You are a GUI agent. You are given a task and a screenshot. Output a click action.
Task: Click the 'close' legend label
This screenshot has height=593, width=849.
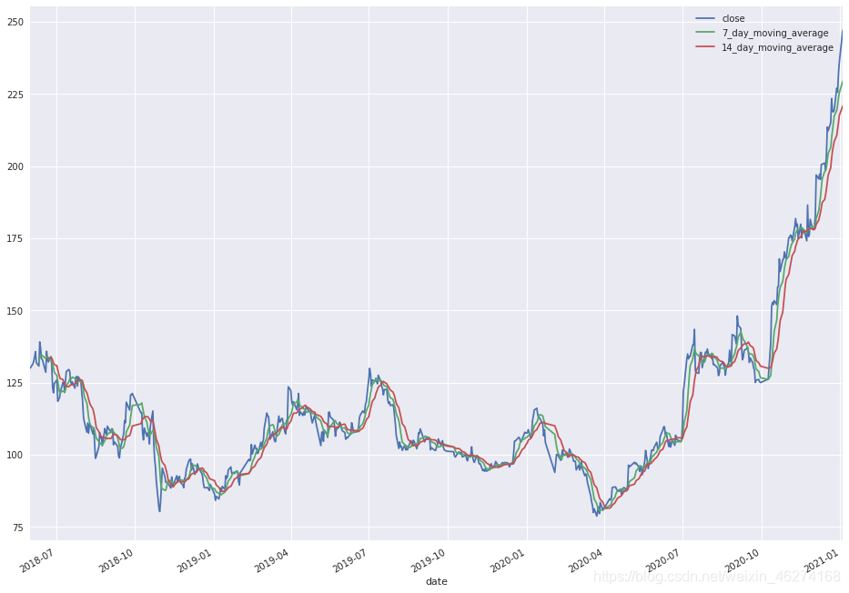733,18
